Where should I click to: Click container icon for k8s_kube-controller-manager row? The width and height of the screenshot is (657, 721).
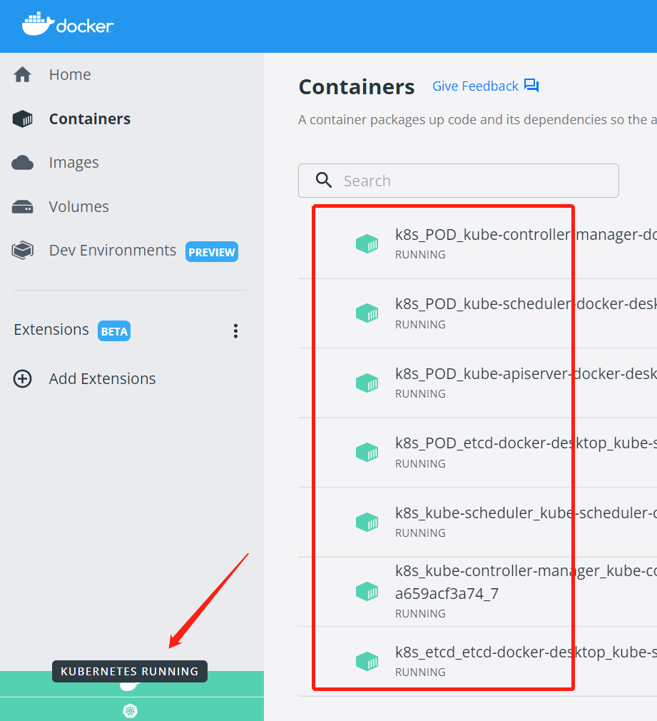(367, 591)
